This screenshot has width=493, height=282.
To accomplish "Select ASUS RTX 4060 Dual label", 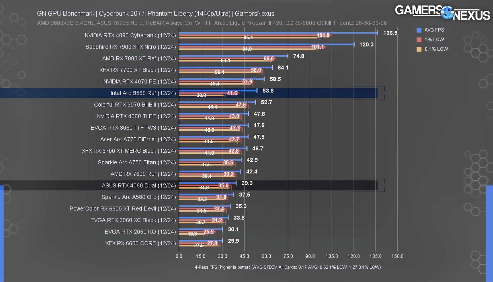I will point(139,185).
